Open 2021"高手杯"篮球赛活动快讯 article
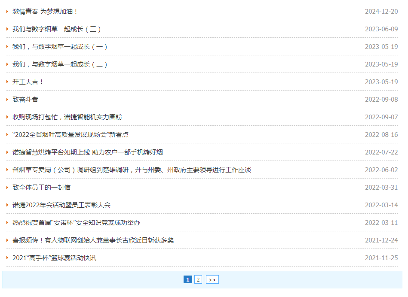Image resolution: width=408 pixels, height=297 pixels. (54, 258)
